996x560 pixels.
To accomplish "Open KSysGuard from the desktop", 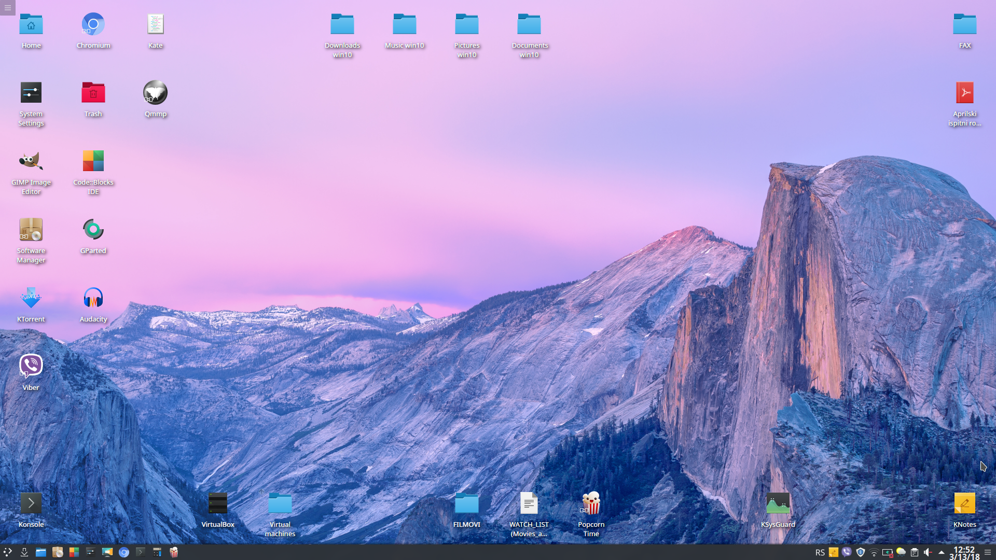I will tap(778, 504).
